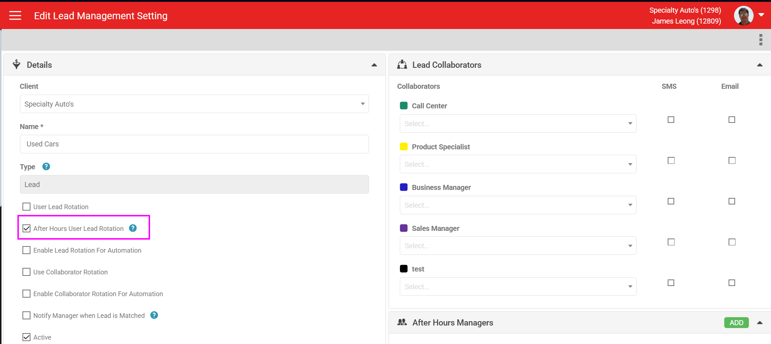Click the green ADD button
Image resolution: width=771 pixels, height=344 pixels.
[736, 323]
